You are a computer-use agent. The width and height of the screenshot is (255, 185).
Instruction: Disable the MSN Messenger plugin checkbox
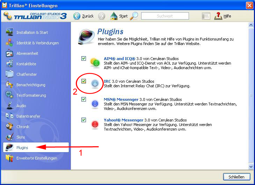tap(83, 99)
